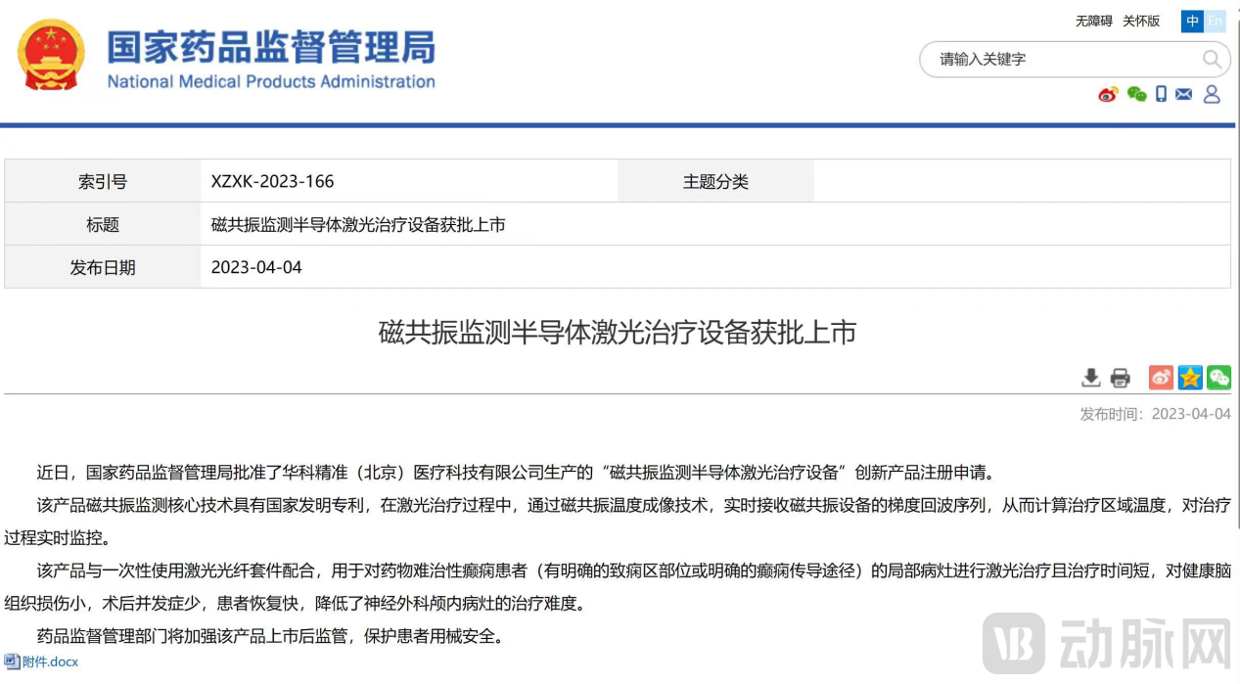The image size is (1240, 684).
Task: Switch language to English with En button
Action: (1214, 21)
